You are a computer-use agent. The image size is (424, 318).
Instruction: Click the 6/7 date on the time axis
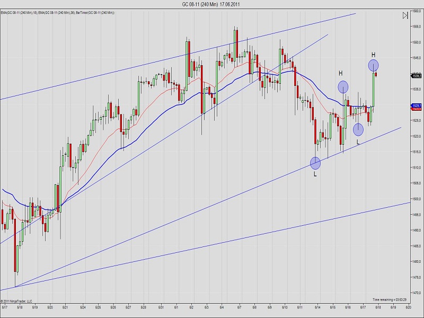(240, 307)
